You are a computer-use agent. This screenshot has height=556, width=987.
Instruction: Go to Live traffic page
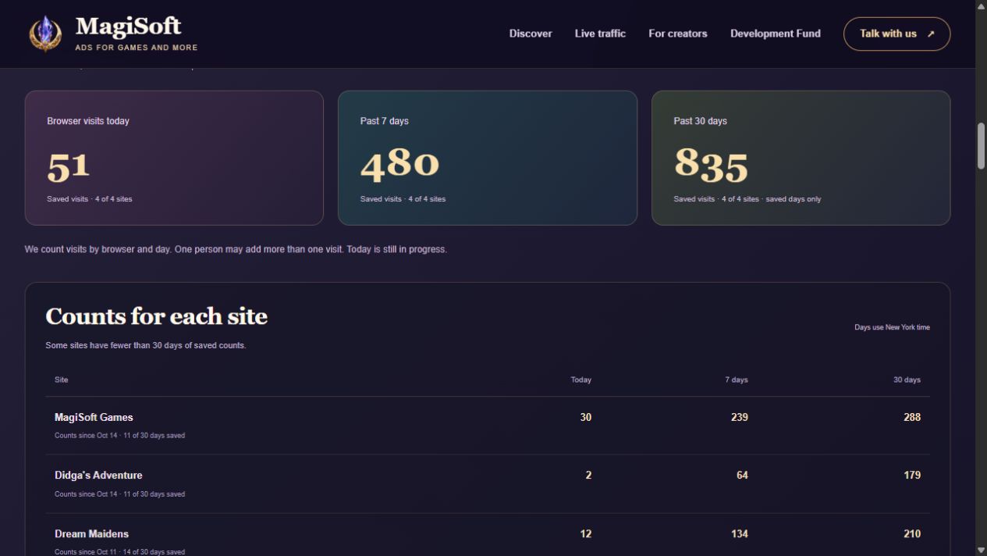[x=600, y=34]
